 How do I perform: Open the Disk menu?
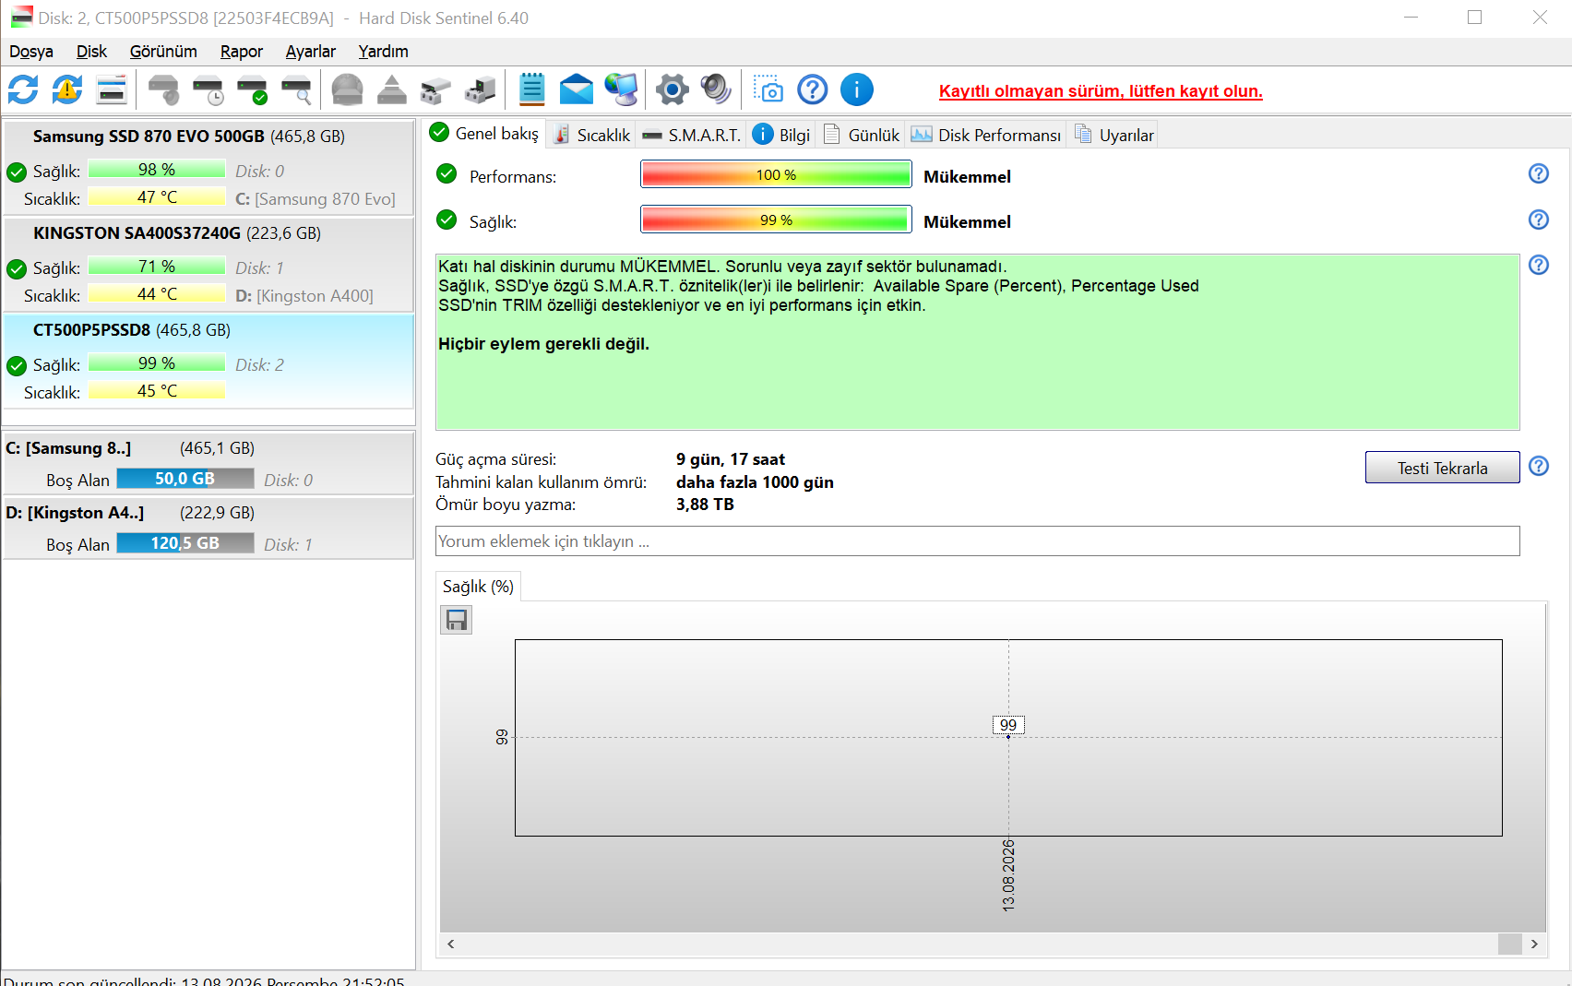pos(91,52)
